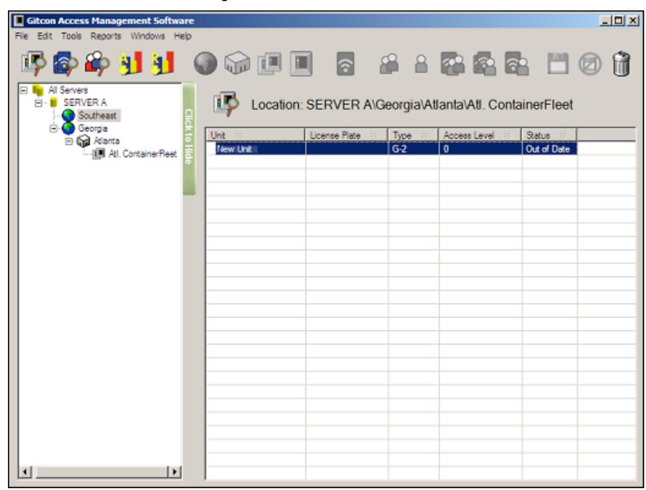Click the 'G-2' type cell
Screen dimensions: 646x490
pyautogui.click(x=414, y=149)
